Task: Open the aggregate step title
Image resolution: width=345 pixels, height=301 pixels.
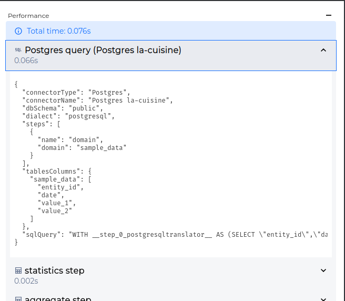Action: click(58, 298)
